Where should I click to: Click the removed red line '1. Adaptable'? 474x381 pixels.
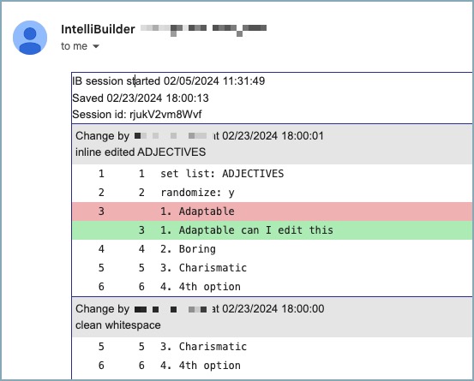point(272,211)
